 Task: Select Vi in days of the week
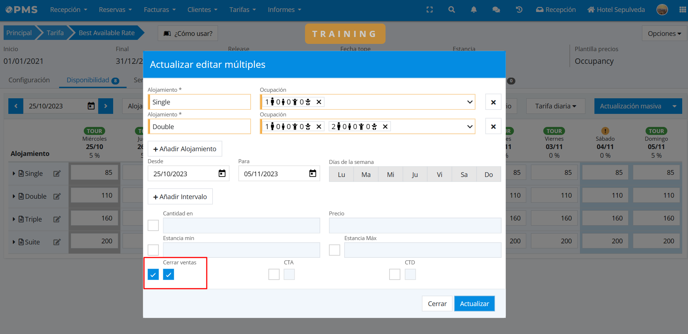[439, 174]
